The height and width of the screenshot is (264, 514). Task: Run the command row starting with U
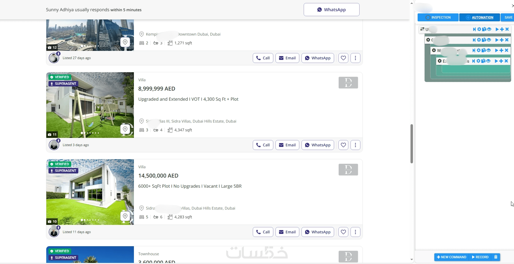(497, 29)
